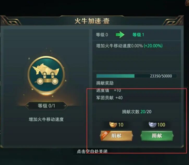Click the silver ingot currency icon
Screen dimensions: 189x165
click(x=152, y=125)
